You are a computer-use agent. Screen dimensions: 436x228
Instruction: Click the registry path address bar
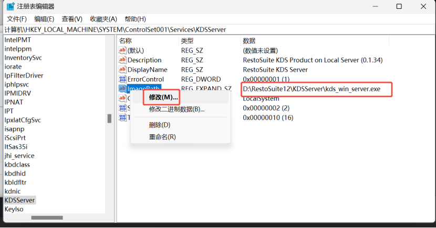[210, 30]
